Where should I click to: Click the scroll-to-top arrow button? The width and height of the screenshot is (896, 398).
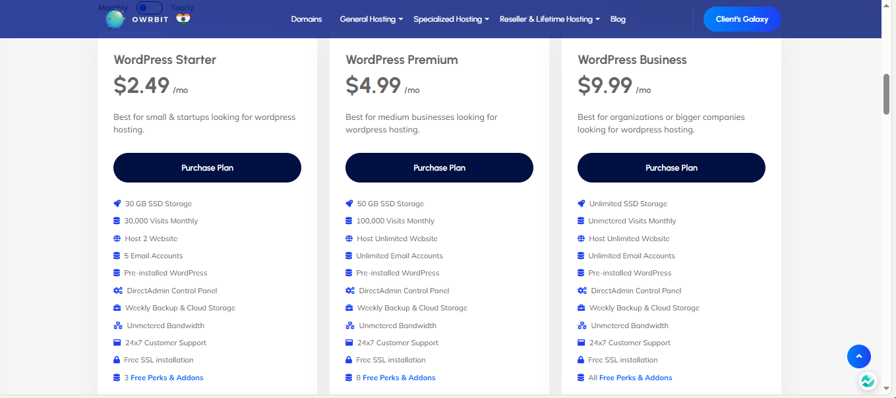tap(858, 356)
